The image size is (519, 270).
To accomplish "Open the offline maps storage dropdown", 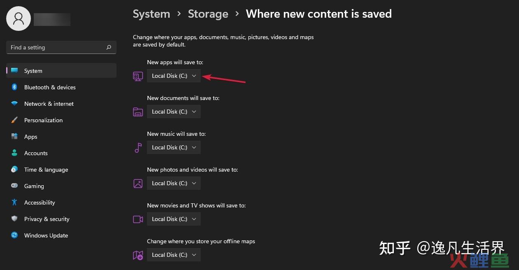I will (x=174, y=255).
